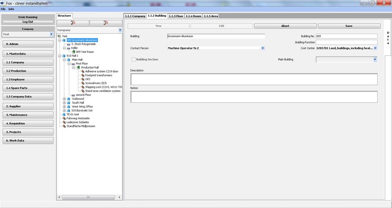Open the File menu
392x208 pixels.
3,9
